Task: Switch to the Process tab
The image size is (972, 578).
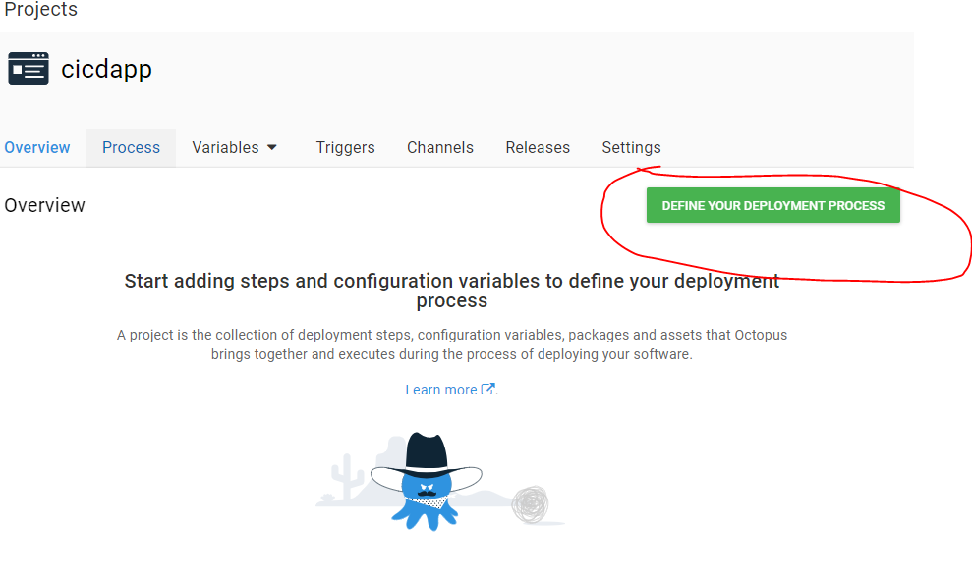Action: click(131, 147)
